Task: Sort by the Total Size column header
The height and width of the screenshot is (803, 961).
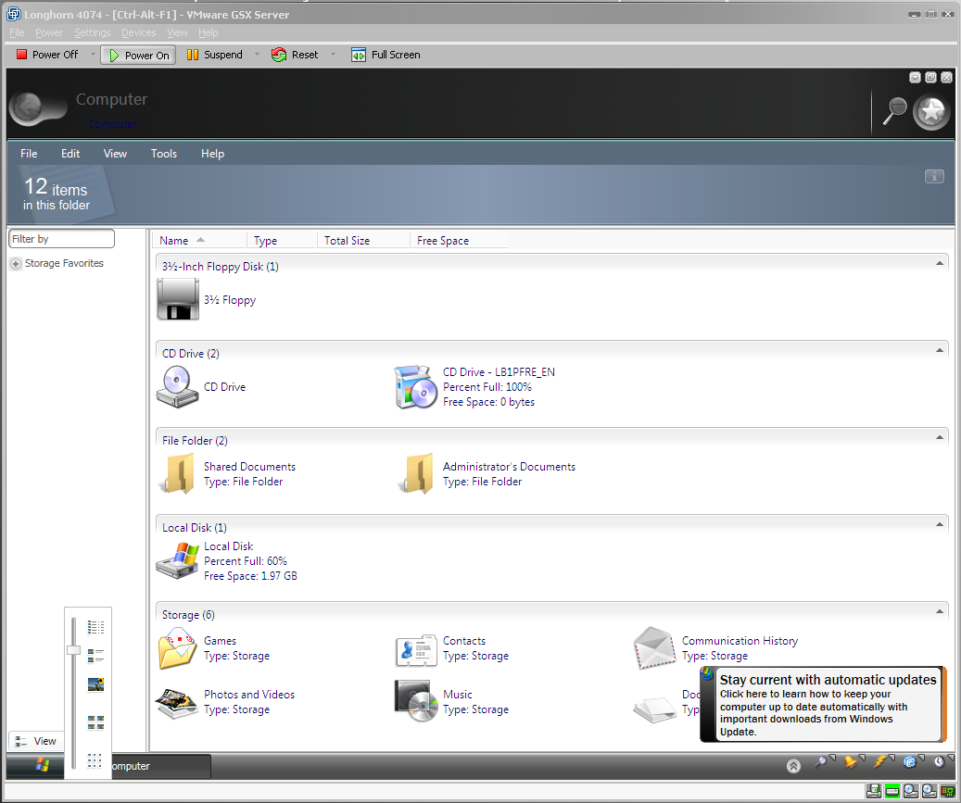Action: 348,241
